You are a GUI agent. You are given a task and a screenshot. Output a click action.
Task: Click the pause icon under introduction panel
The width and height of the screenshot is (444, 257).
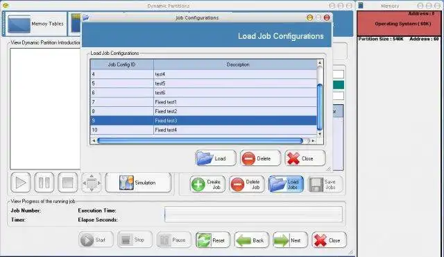pyautogui.click(x=44, y=183)
